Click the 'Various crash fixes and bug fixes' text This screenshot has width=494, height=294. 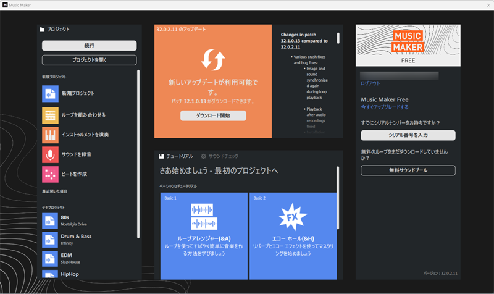(309, 60)
